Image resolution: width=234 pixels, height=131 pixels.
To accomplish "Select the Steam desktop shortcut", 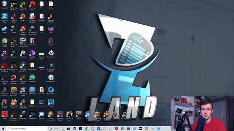I will pyautogui.click(x=4, y=29).
